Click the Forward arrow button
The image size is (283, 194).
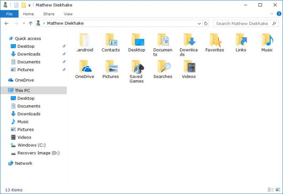(x=16, y=23)
